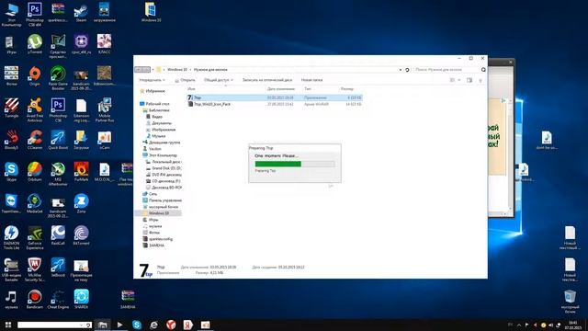
Task: Select Этот Компьютер in the navigation tree
Action: (160, 155)
